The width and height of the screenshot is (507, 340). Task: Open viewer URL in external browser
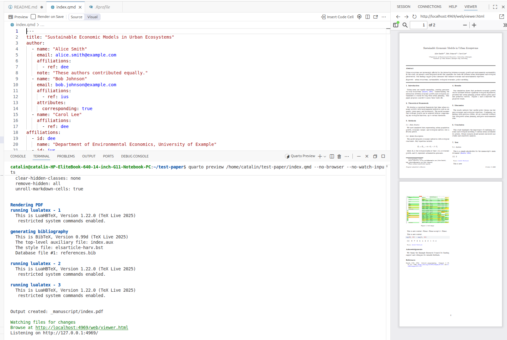click(501, 17)
